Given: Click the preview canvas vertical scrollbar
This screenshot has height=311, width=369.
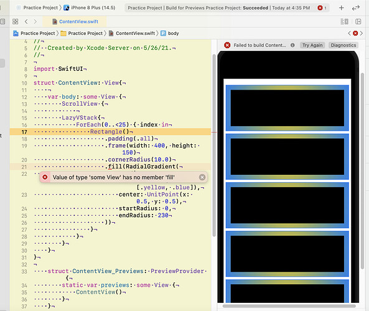Looking at the screenshot, I should pyautogui.click(x=362, y=171).
